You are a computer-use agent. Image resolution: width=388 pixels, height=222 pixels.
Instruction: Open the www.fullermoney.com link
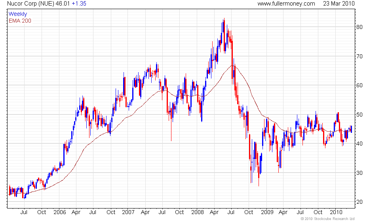coord(286,4)
